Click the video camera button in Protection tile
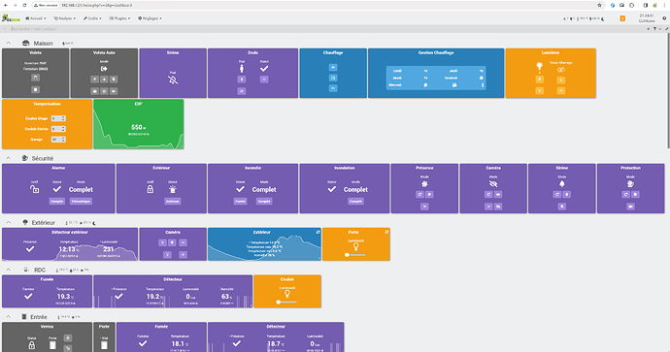This screenshot has width=670, height=352. [631, 207]
